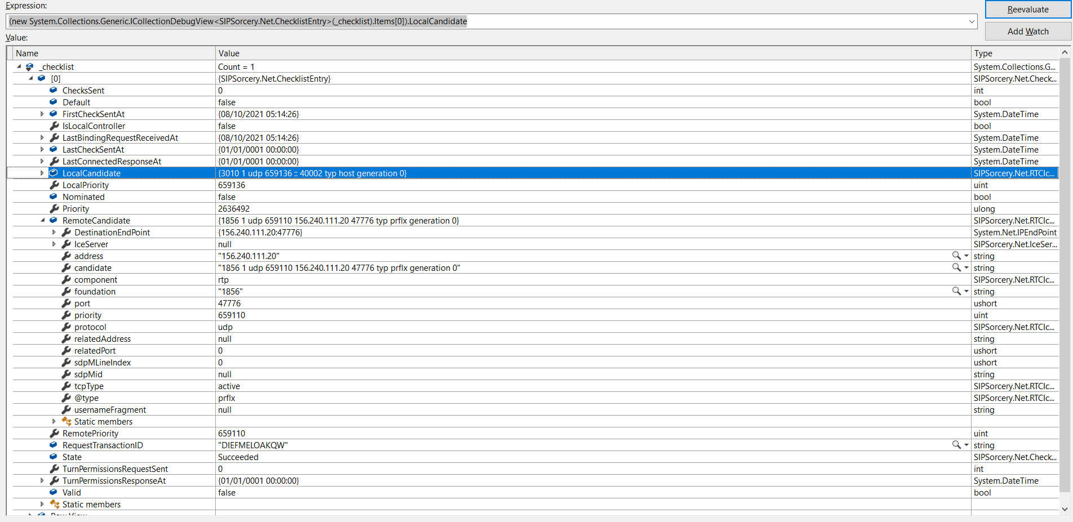The height and width of the screenshot is (522, 1073).
Task: Expand the FirstCheckSentAt node
Action: pos(42,114)
